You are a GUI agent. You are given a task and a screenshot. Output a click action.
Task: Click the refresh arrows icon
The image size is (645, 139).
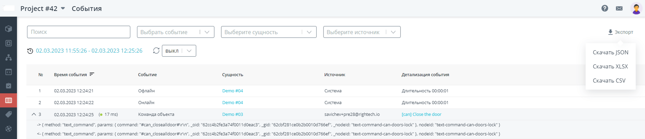(156, 51)
